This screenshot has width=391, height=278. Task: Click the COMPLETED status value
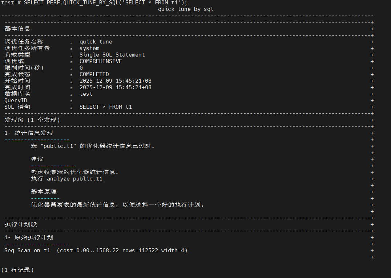click(94, 74)
